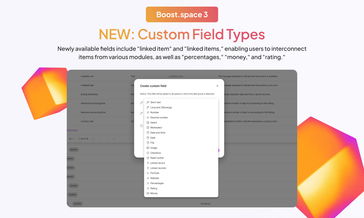Jump to first page double arrow
The image size is (364, 218).
point(93,139)
